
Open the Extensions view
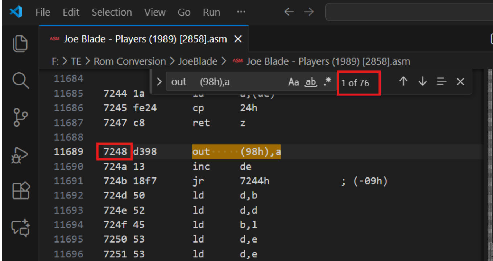(20, 191)
